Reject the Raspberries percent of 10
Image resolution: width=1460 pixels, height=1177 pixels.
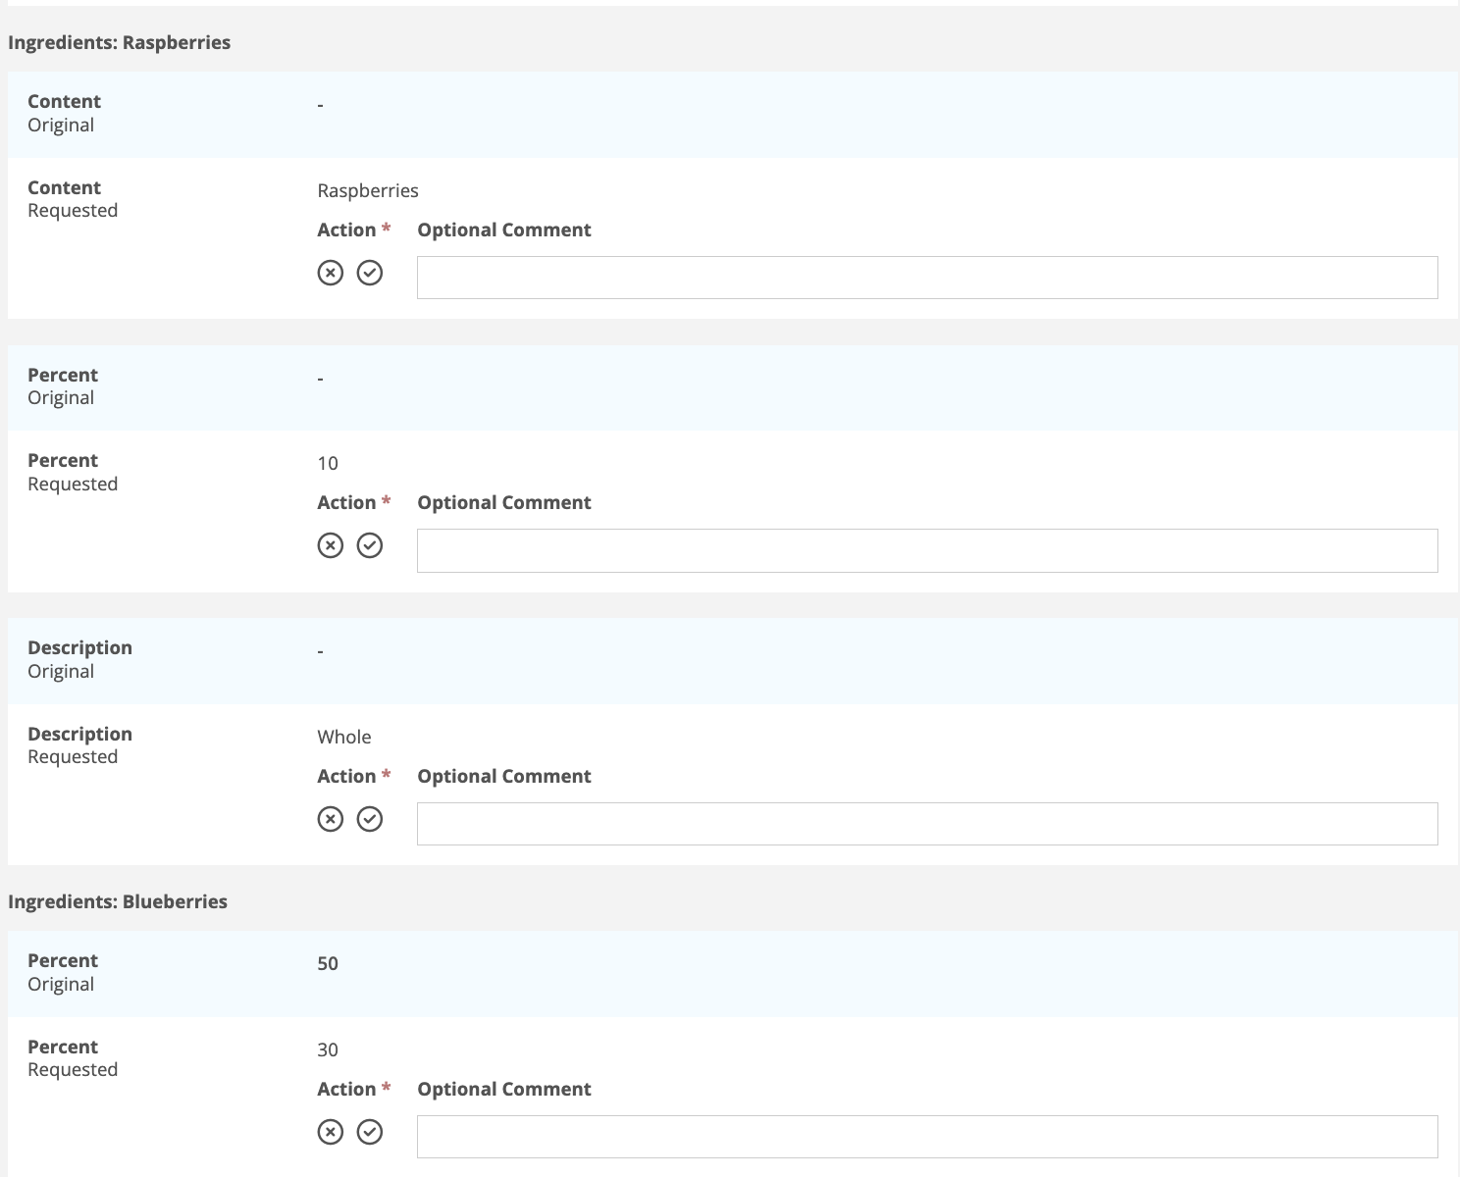(331, 545)
